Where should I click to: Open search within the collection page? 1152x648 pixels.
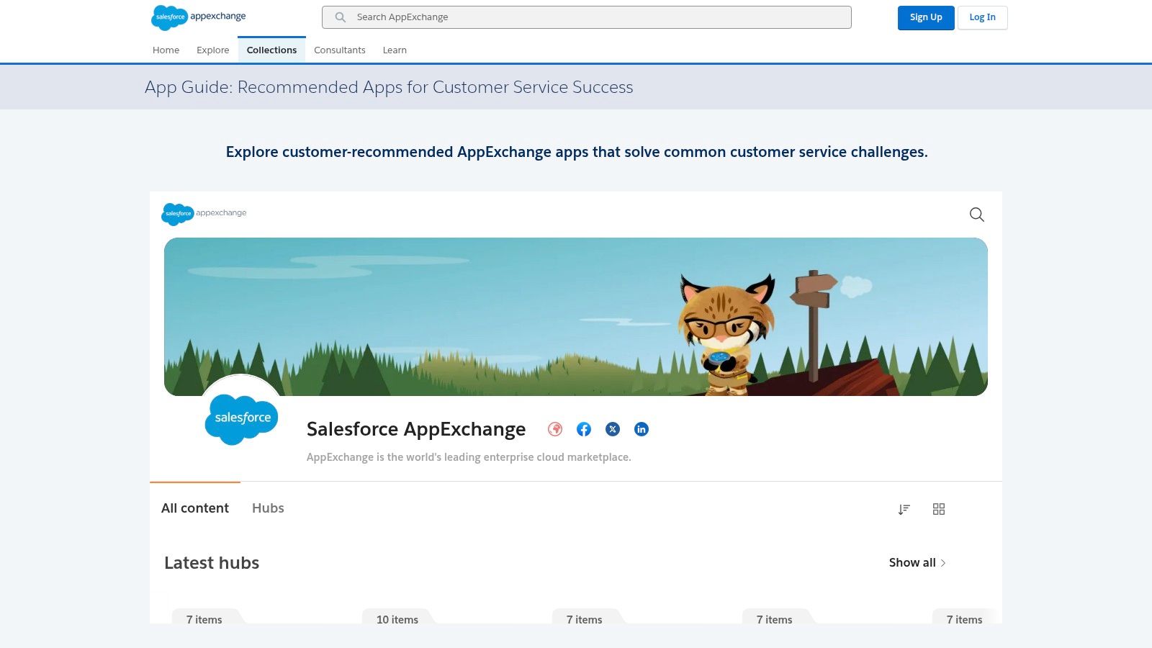click(x=976, y=214)
